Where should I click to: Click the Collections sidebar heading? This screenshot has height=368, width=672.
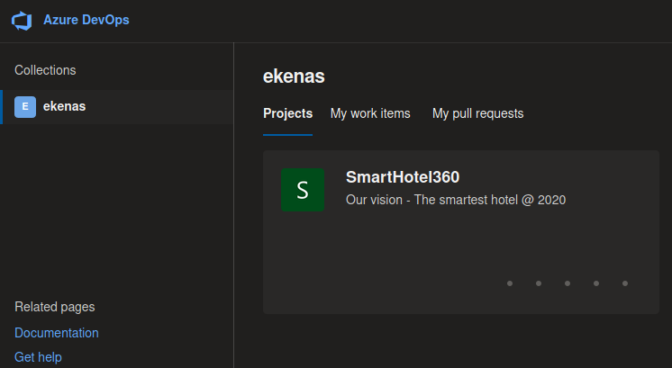click(45, 70)
